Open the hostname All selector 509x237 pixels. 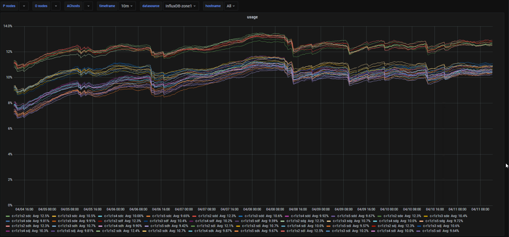pyautogui.click(x=231, y=6)
